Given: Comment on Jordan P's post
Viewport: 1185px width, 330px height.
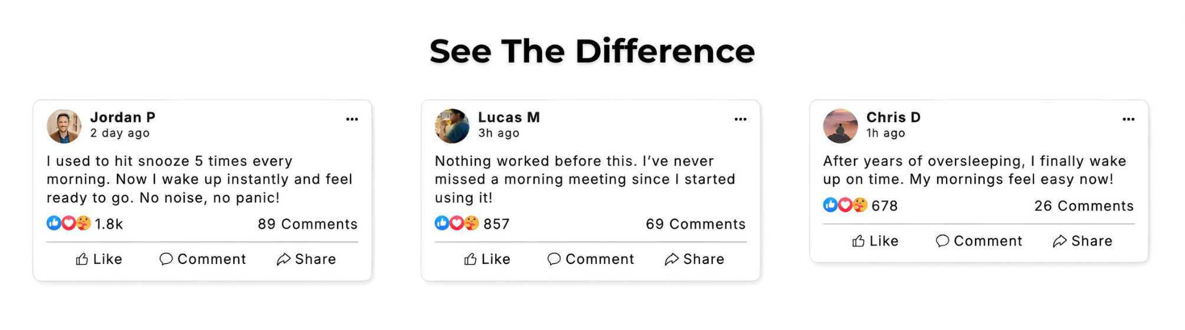Looking at the screenshot, I should [202, 259].
